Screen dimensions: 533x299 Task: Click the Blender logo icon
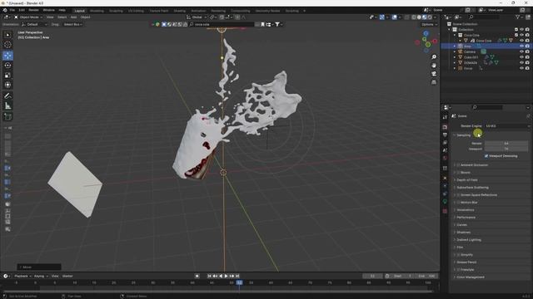5,11
